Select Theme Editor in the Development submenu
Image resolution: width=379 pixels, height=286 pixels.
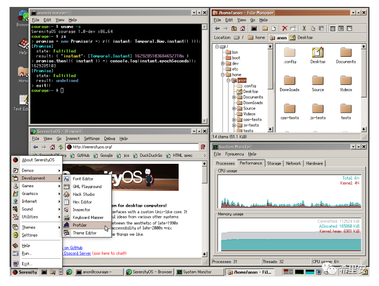coord(87,233)
